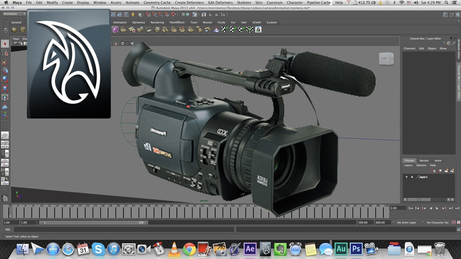Switch to the Rendering shelf tab
Image resolution: width=461 pixels, height=259 pixels.
pos(157,22)
